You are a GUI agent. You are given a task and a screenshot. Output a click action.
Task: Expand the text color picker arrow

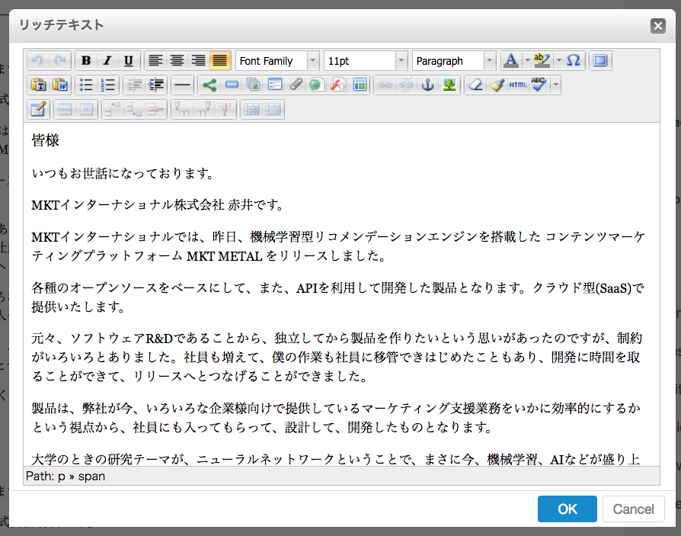tap(527, 61)
